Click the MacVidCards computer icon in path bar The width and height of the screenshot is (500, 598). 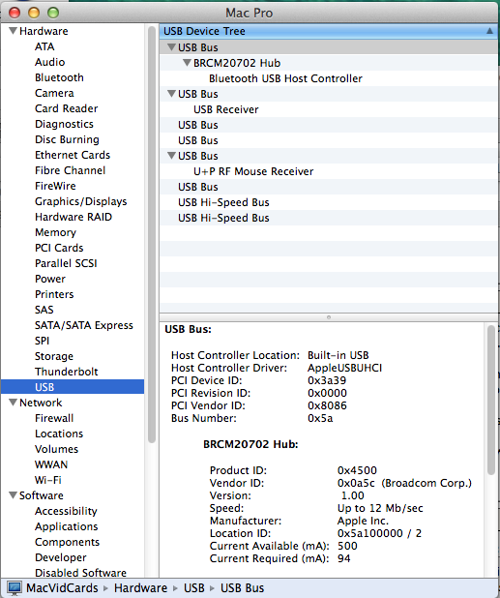pyautogui.click(x=15, y=588)
